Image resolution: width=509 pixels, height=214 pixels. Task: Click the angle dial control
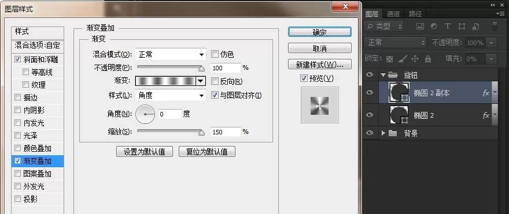145,114
